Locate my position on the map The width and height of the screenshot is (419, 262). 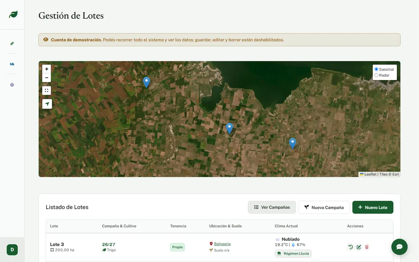click(x=47, y=104)
